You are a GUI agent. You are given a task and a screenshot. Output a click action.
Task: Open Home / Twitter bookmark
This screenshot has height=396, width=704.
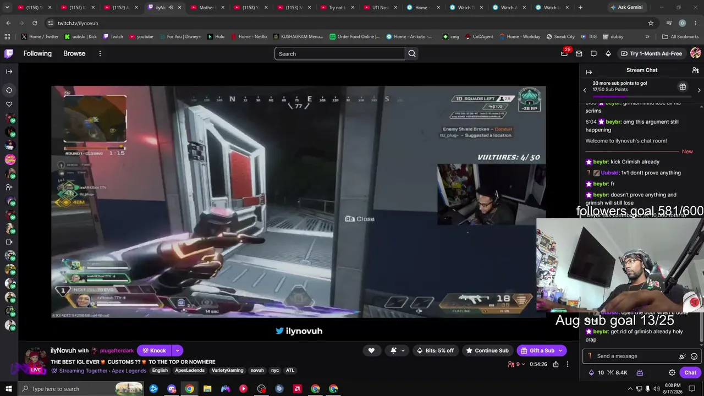tap(40, 37)
